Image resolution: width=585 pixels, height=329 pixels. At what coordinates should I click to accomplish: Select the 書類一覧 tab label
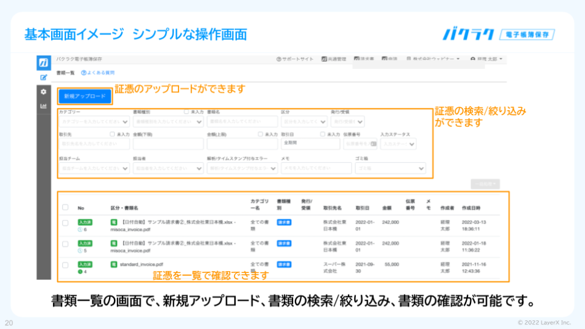(x=66, y=73)
